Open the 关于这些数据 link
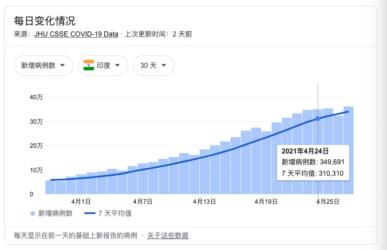387x250 pixels. (x=168, y=235)
